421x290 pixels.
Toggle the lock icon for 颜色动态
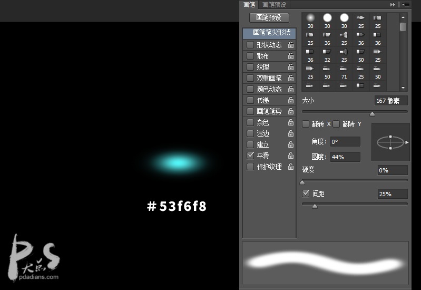(291, 89)
